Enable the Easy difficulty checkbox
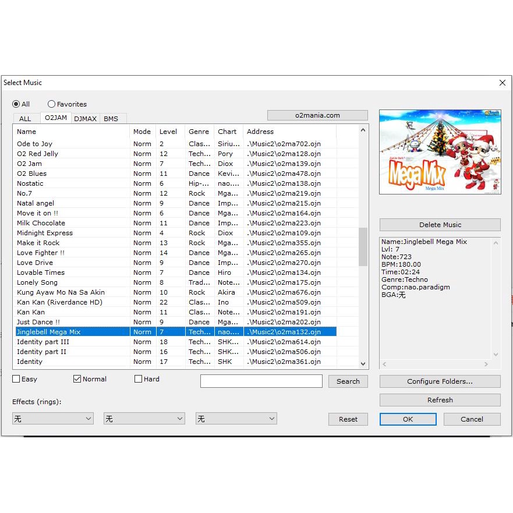The width and height of the screenshot is (513, 513). tap(16, 379)
